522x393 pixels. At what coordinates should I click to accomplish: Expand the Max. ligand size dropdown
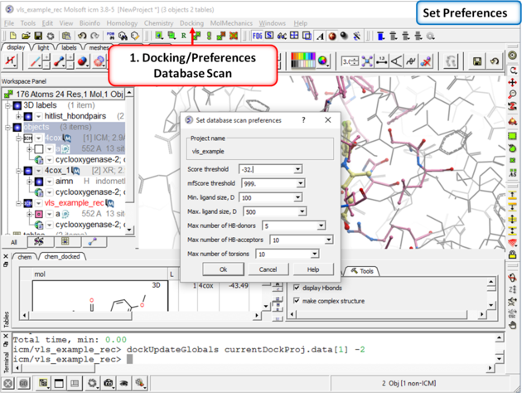302,211
